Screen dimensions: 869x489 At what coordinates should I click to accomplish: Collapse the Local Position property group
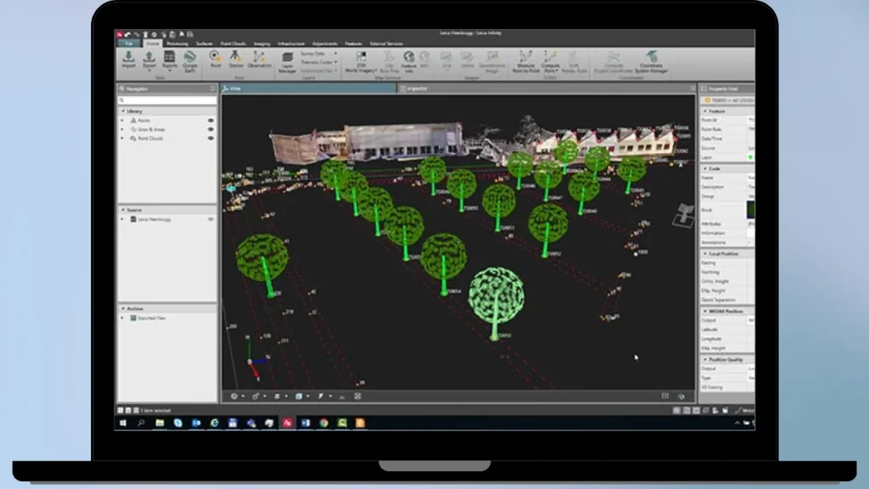tap(705, 254)
